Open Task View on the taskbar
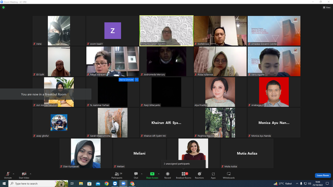 pyautogui.click(x=72, y=183)
